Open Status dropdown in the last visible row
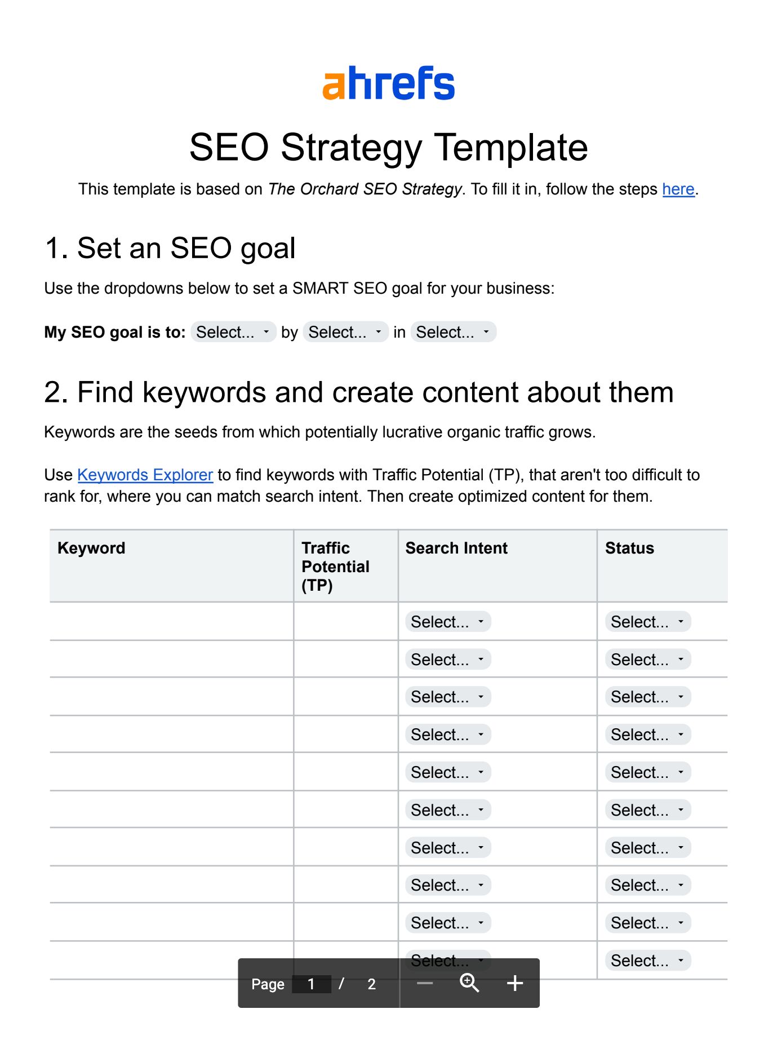The height and width of the screenshot is (1062, 764). (647, 960)
